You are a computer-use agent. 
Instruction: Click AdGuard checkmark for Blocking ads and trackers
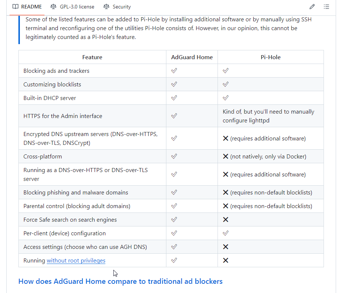tap(174, 71)
